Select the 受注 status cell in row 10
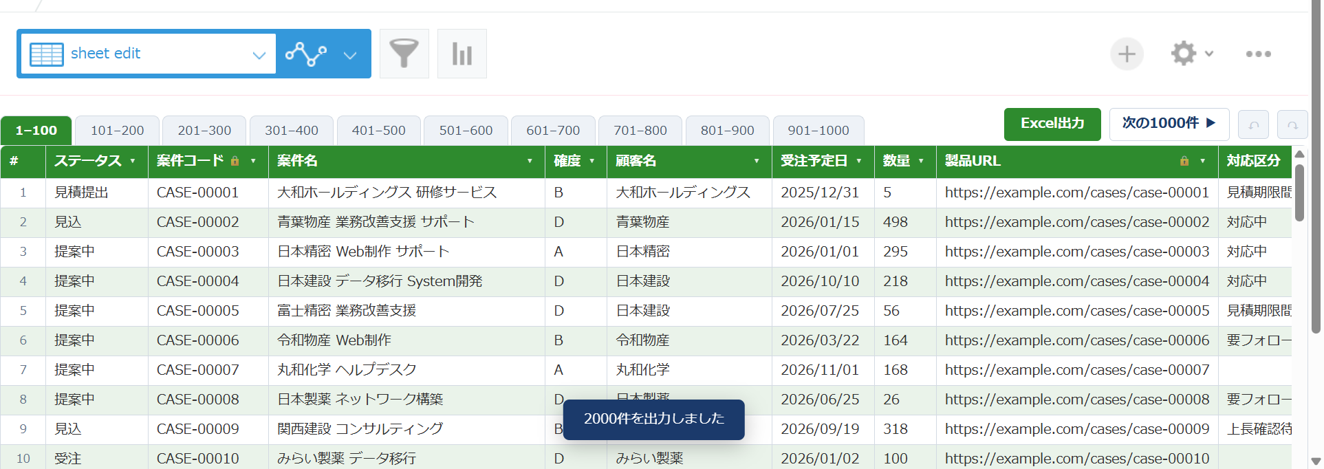The height and width of the screenshot is (469, 1324). click(97, 458)
